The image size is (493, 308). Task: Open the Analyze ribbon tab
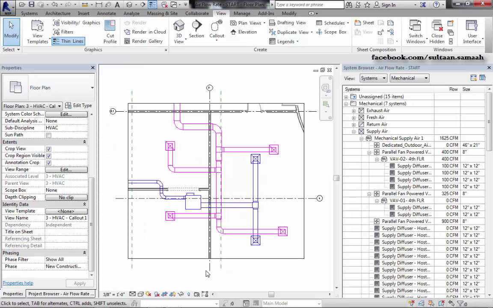131,14
